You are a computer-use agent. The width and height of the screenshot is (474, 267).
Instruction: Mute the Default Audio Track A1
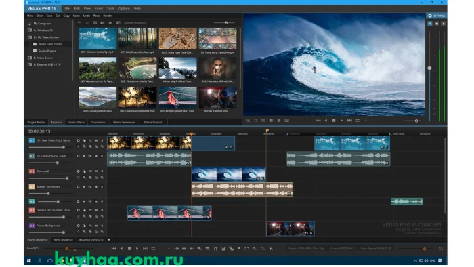pyautogui.click(x=96, y=156)
